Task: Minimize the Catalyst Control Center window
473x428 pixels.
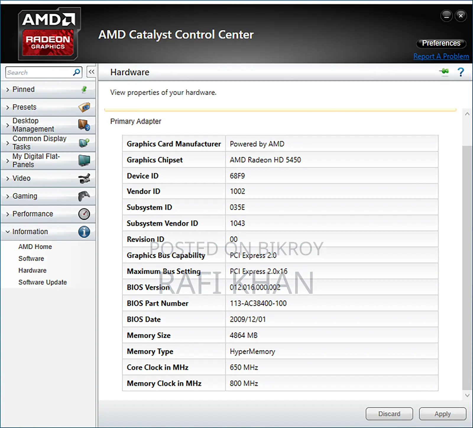Action: click(446, 16)
